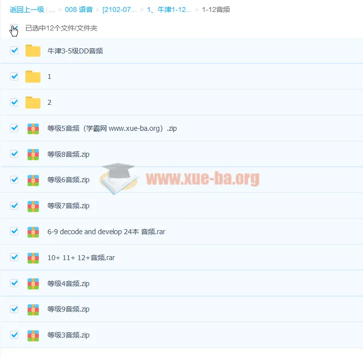Click the file name 等级9音频.zip

(x=68, y=309)
